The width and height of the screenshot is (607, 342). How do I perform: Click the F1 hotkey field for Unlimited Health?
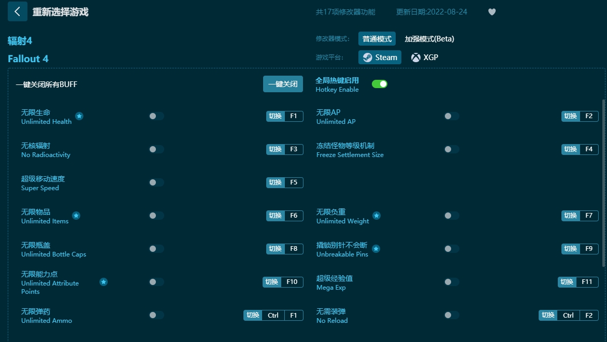[x=294, y=116]
